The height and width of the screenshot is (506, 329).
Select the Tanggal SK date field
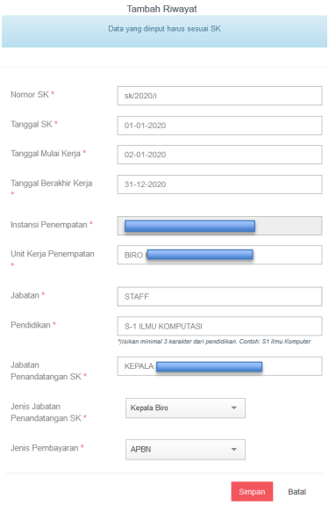219,126
